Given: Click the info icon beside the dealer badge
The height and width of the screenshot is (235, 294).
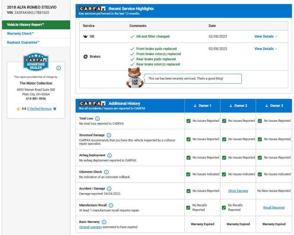Looking at the screenshot, I should pos(59,68).
